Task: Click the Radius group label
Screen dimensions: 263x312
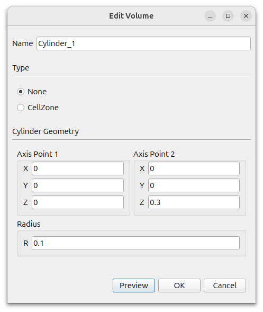Action: [x=29, y=224]
